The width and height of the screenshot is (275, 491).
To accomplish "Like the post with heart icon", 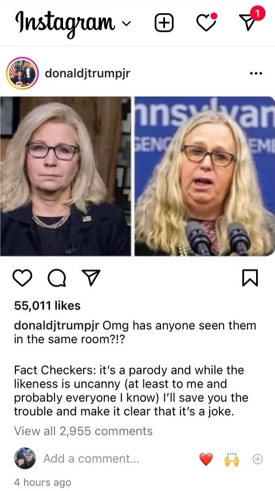I will [x=22, y=278].
